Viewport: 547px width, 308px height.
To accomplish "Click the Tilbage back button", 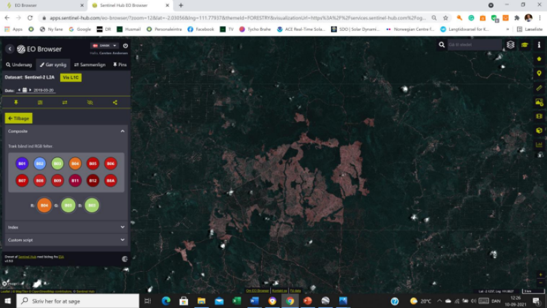I will point(18,118).
